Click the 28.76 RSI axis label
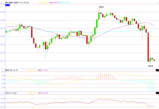The image size is (159, 109). [2, 107]
